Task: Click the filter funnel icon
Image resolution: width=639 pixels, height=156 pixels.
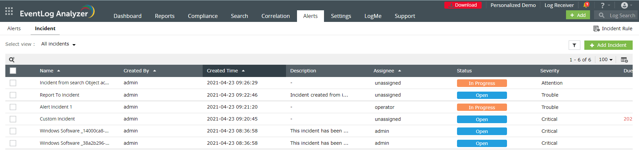Action: (574, 45)
